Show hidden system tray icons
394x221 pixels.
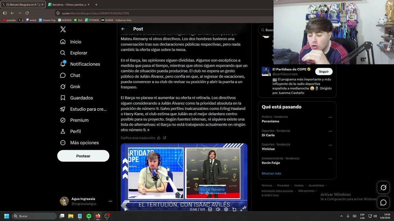pos(341,216)
